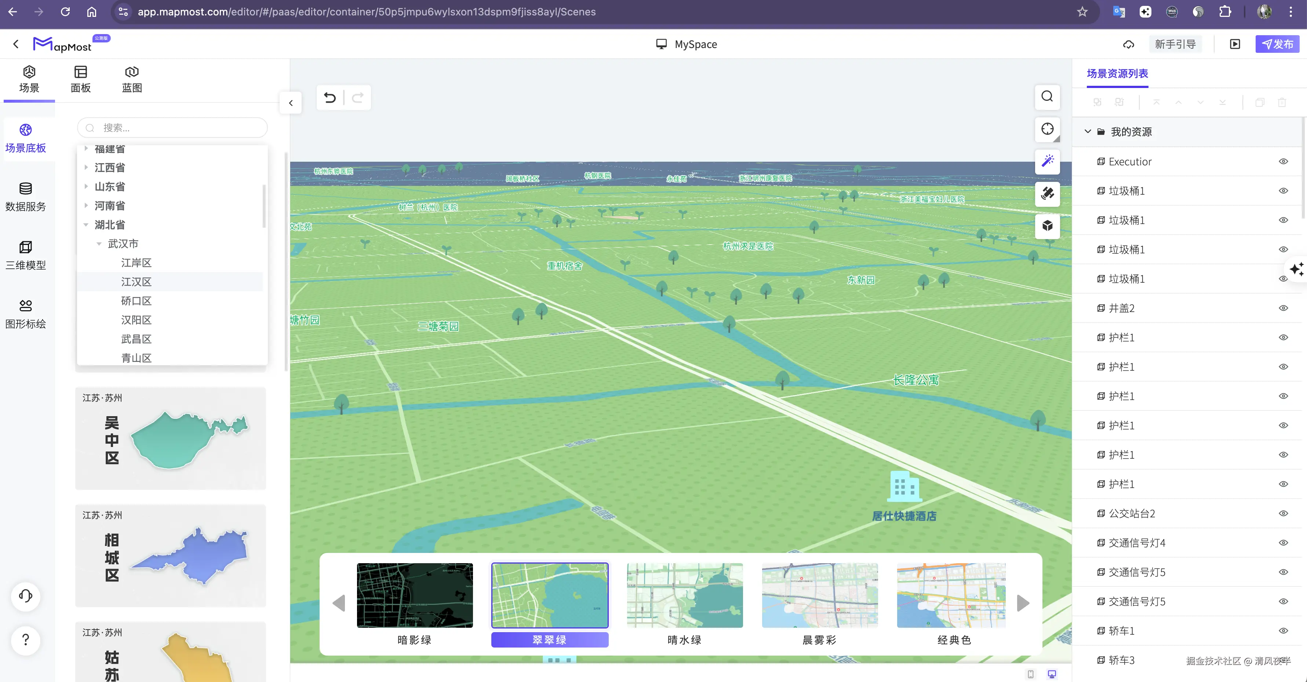1307x682 pixels.
Task: Click the undo arrow icon
Action: click(330, 98)
